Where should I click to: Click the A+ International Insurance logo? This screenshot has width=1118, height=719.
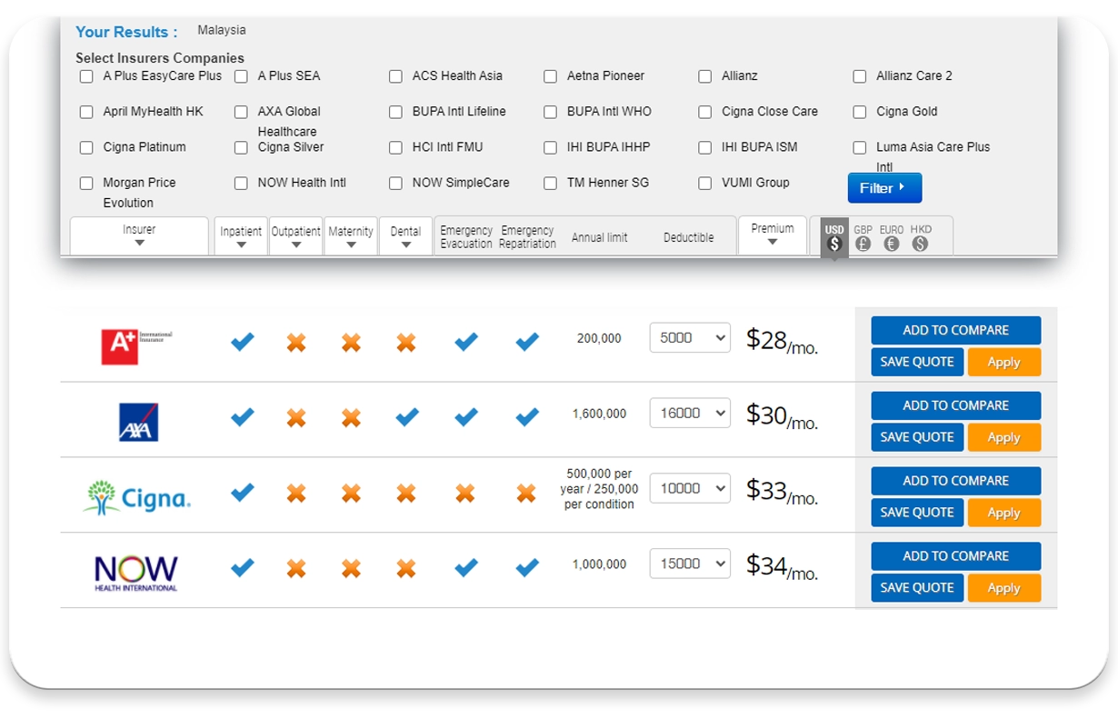click(136, 346)
